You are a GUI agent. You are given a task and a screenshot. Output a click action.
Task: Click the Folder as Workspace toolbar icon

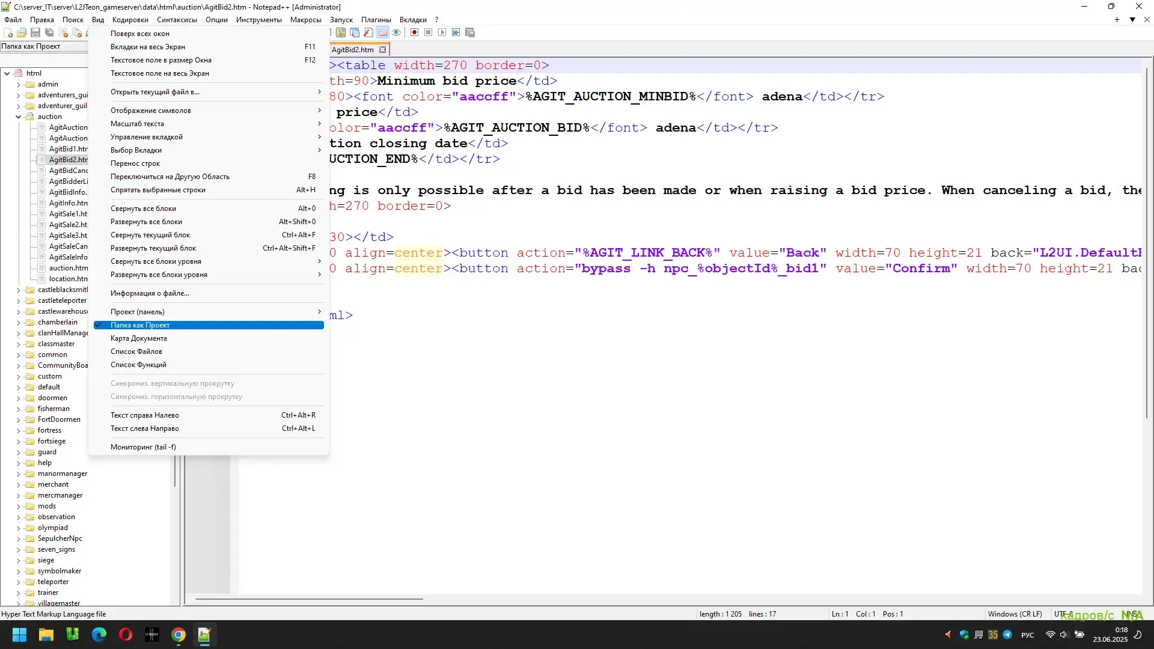[x=382, y=32]
